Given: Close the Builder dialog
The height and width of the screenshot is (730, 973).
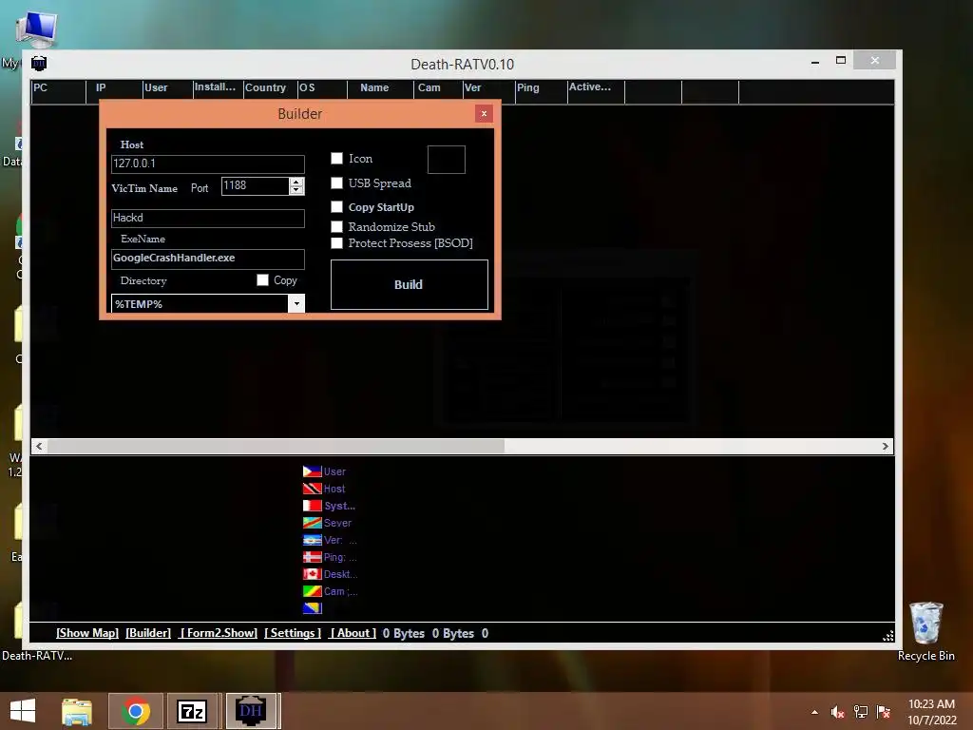Looking at the screenshot, I should pos(484,114).
